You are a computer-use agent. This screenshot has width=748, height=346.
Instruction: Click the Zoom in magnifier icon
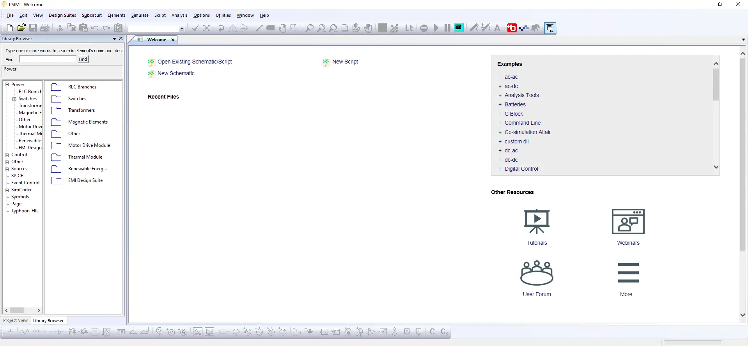(321, 28)
